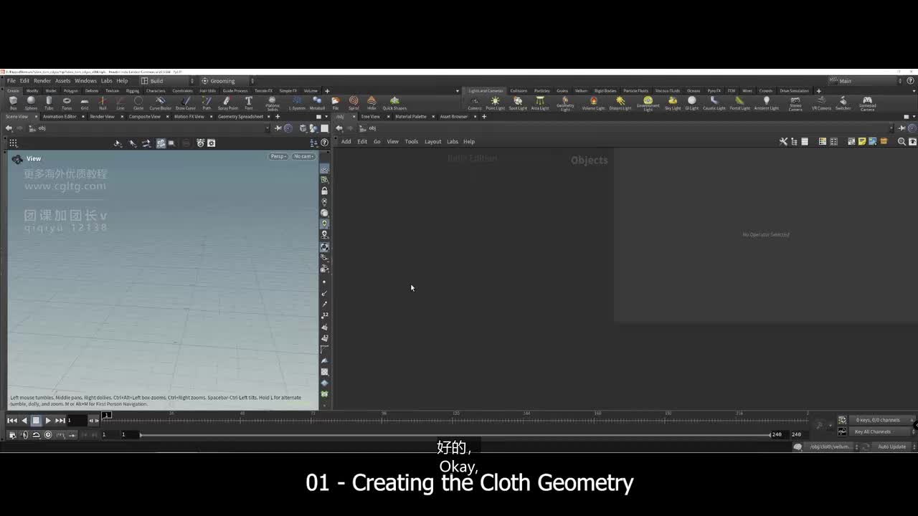Toggle network editor list mode

[x=805, y=142]
